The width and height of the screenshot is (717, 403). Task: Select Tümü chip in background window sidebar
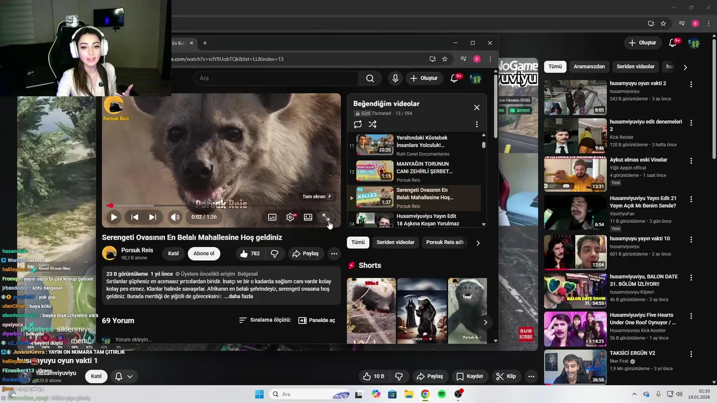(x=555, y=67)
